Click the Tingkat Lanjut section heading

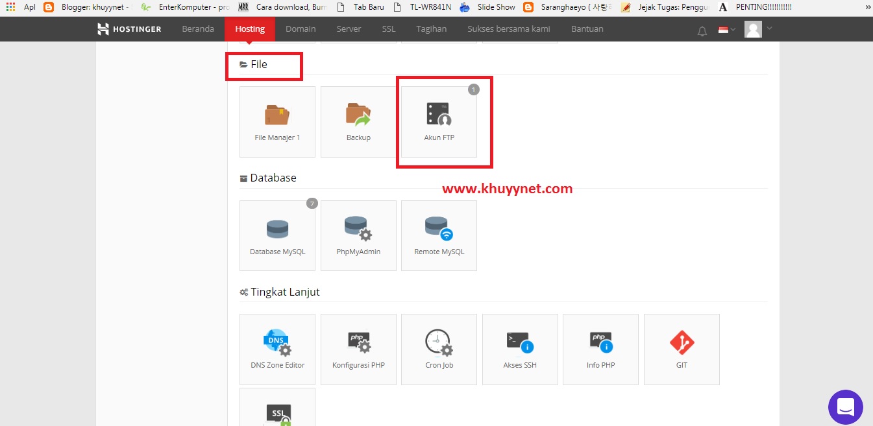click(280, 292)
